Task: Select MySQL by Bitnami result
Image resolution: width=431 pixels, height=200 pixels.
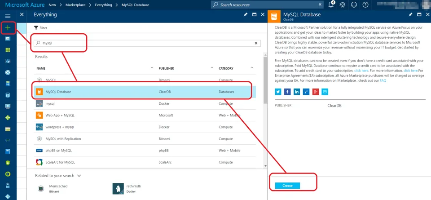Action: (145, 80)
